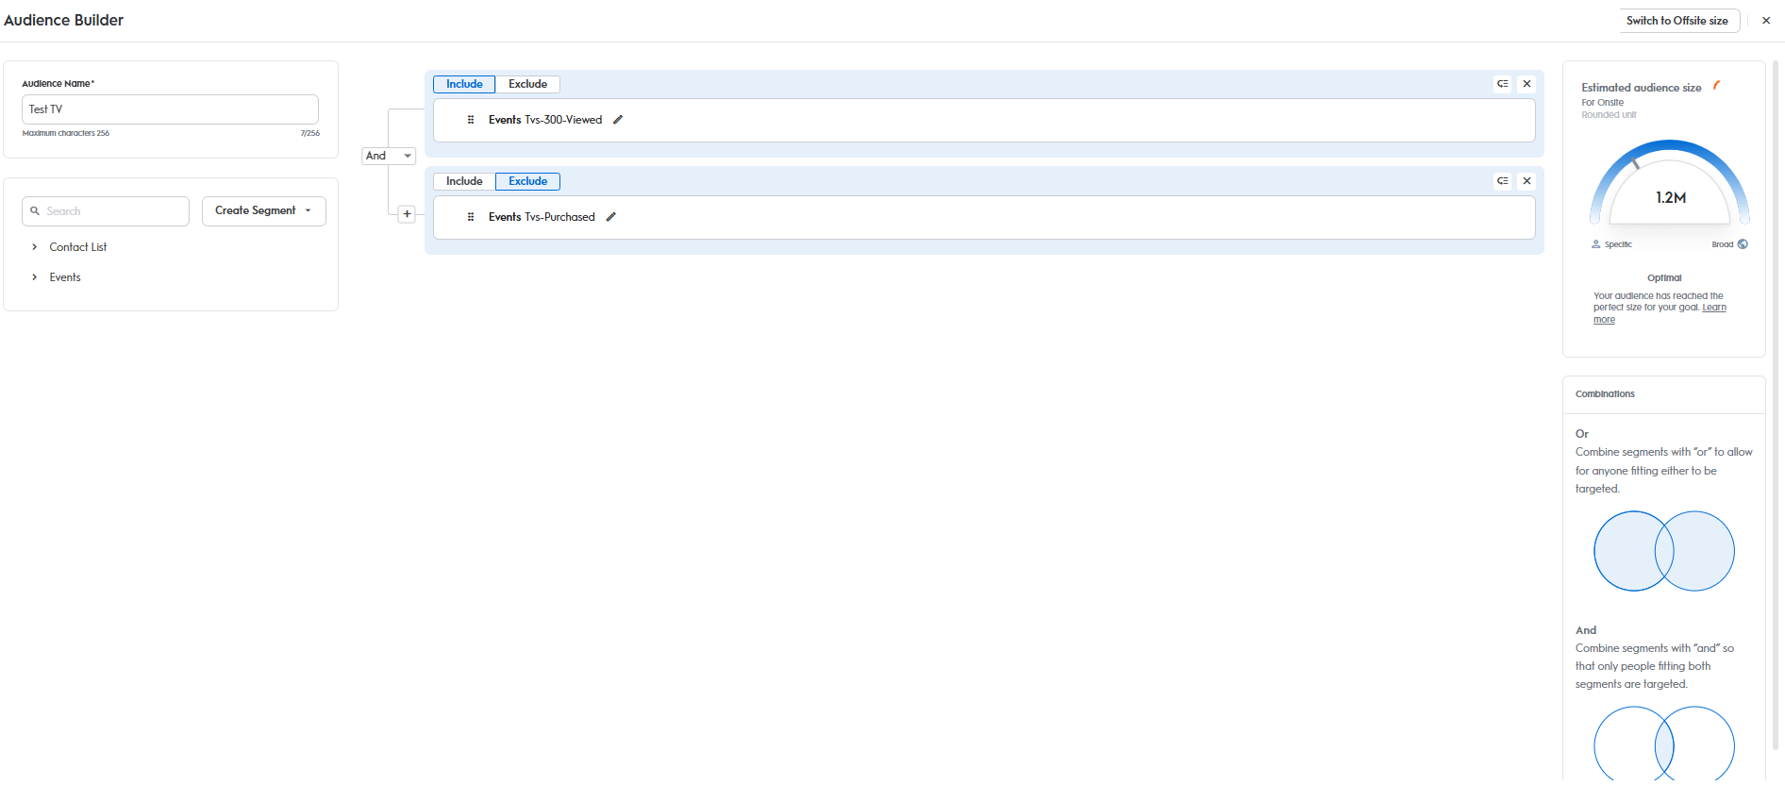Click the Combinations panel heading
This screenshot has height=785, width=1785.
1605,394
